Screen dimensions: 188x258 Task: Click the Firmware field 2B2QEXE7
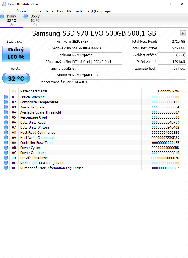(97, 42)
